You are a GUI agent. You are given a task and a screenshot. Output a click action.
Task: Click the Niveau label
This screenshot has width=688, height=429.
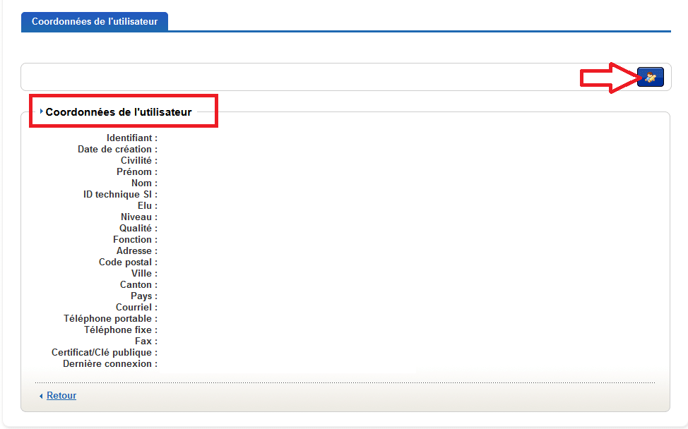pos(139,217)
